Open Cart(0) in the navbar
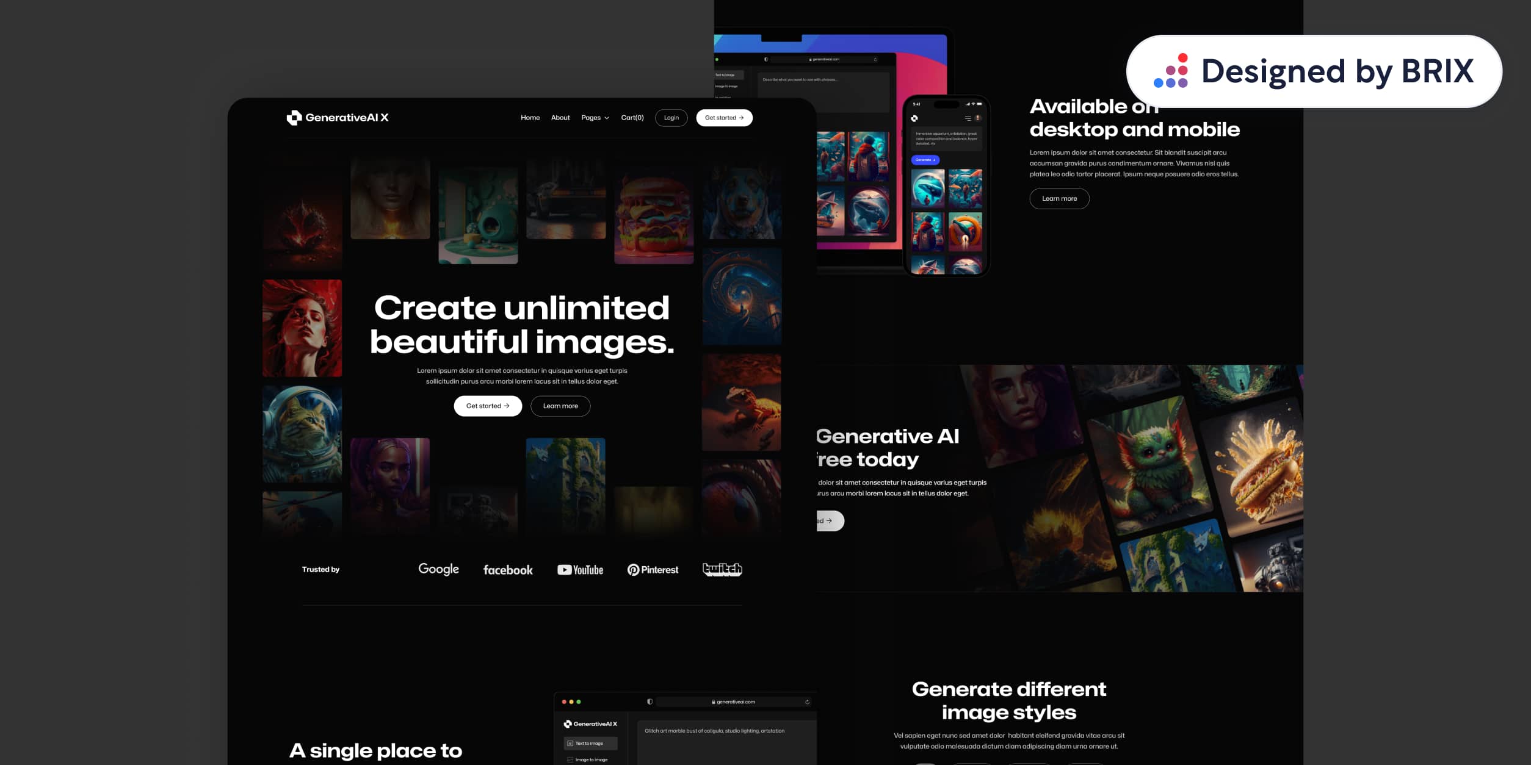Viewport: 1531px width, 765px height. click(632, 118)
